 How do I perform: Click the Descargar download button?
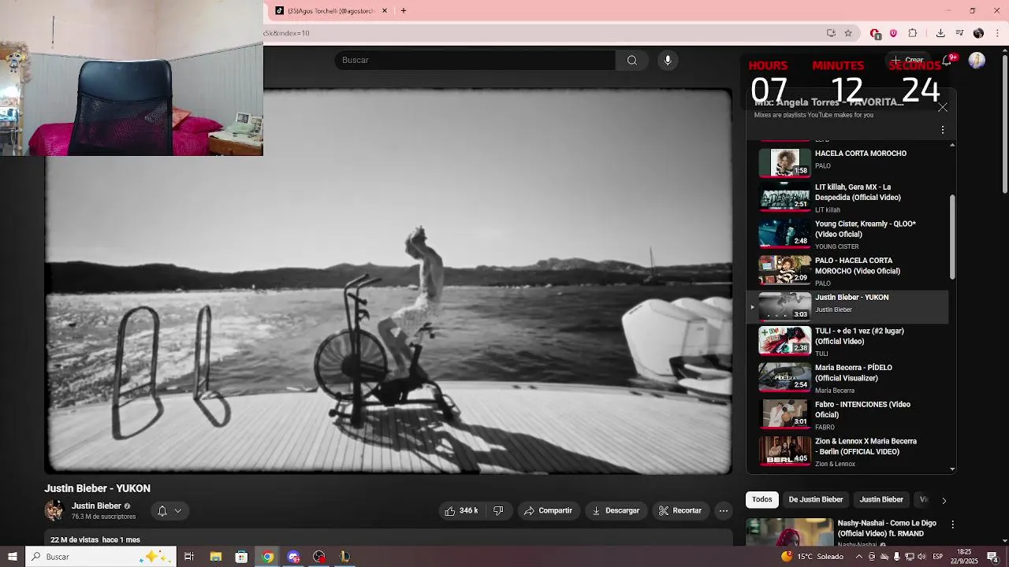click(x=616, y=510)
